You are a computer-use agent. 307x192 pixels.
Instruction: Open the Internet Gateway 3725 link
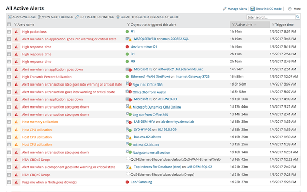coord(192,77)
